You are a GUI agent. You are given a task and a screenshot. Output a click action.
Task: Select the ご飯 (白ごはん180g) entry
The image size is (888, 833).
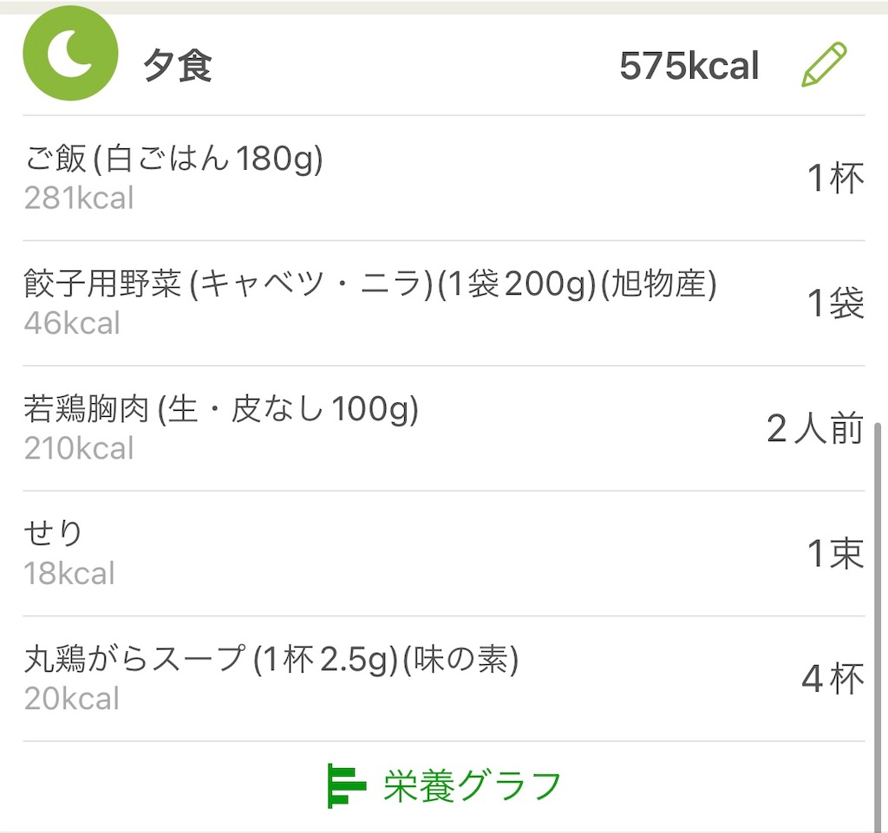(174, 159)
